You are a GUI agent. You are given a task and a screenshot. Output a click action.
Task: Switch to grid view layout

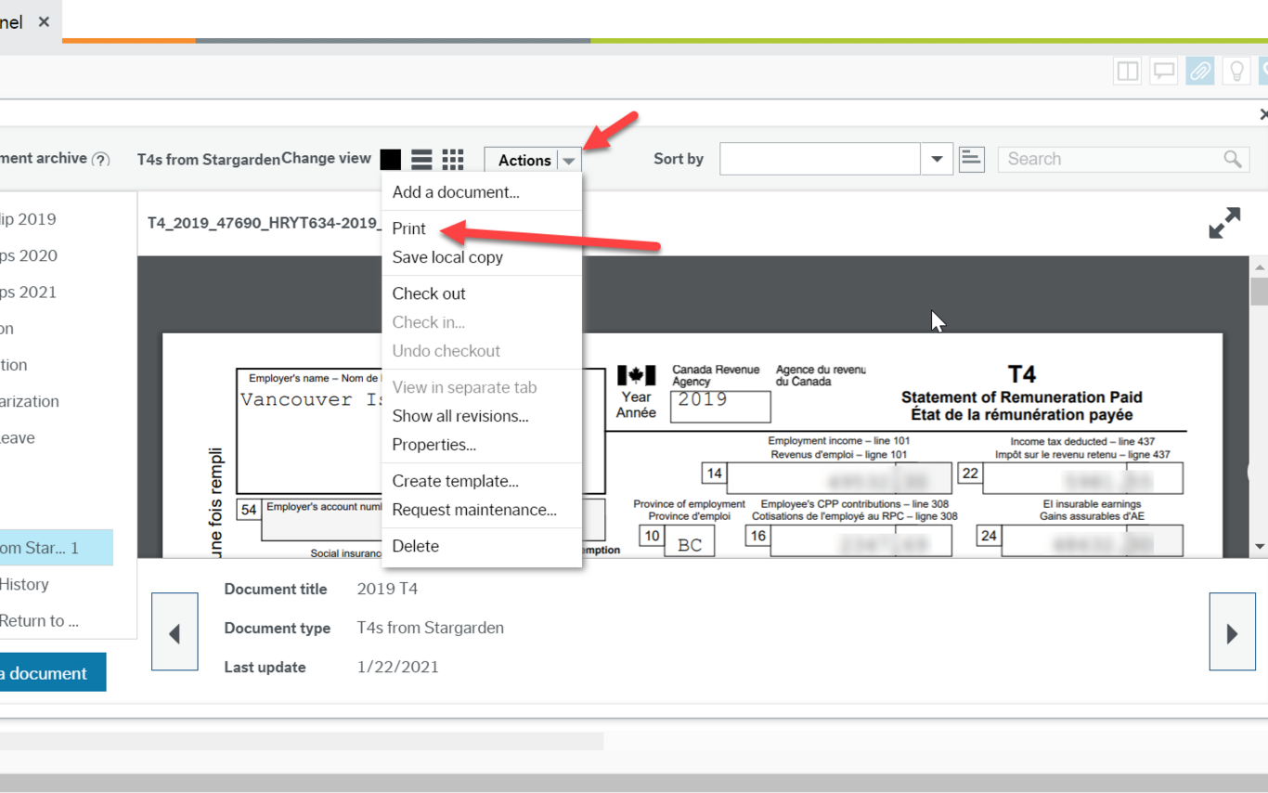(453, 159)
